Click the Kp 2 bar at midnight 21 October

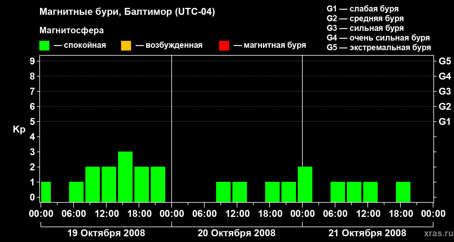tap(305, 184)
